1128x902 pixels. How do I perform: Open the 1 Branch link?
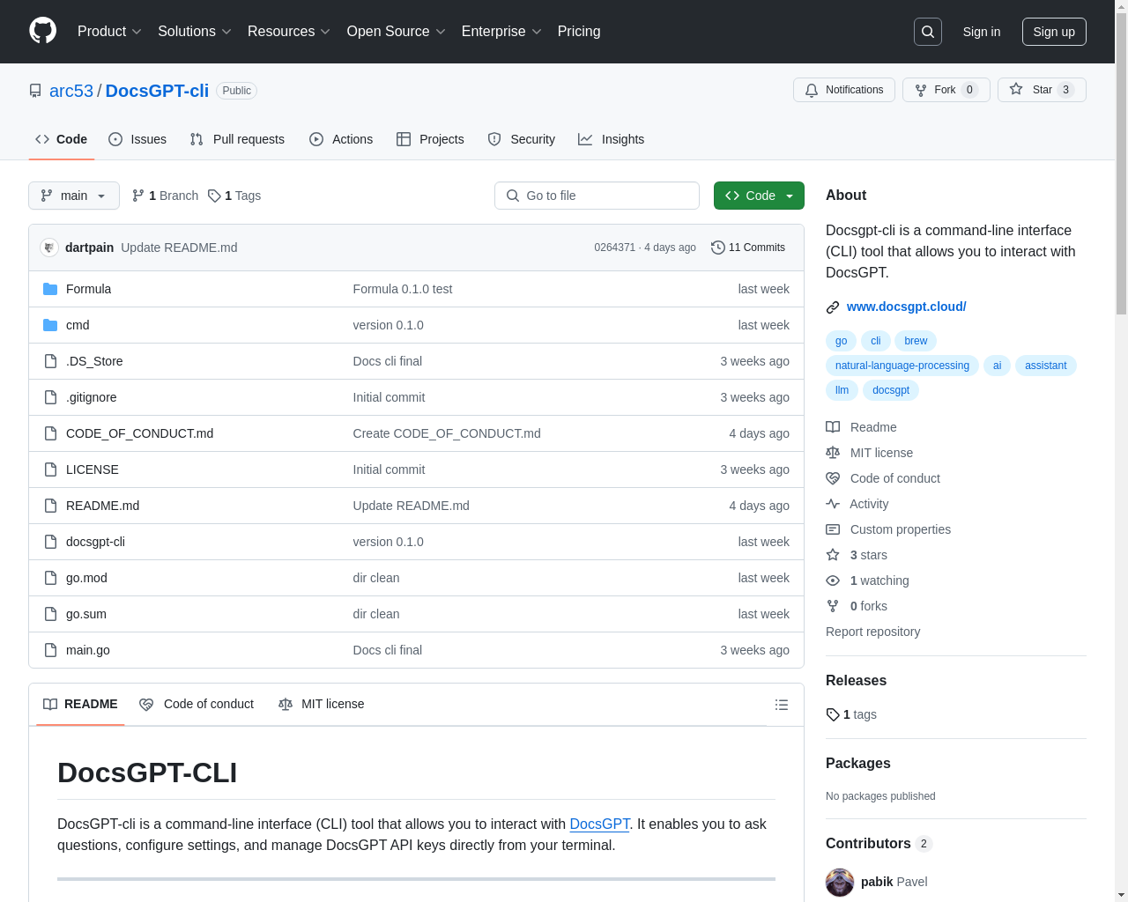point(165,196)
